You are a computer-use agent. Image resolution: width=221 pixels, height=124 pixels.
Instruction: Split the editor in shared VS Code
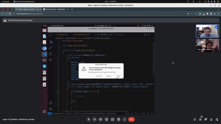(148, 34)
